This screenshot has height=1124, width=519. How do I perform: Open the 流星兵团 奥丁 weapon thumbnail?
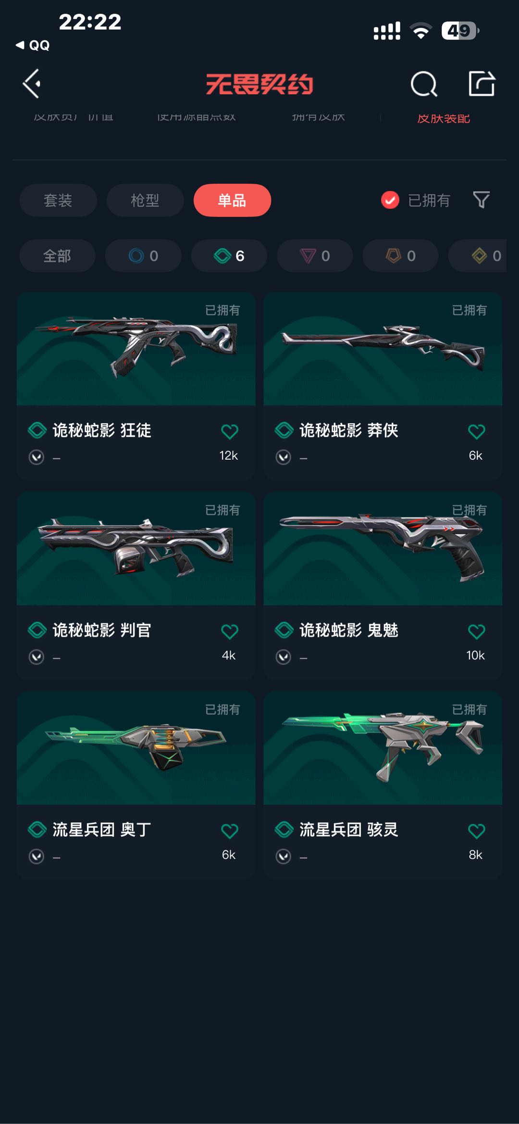coord(136,748)
